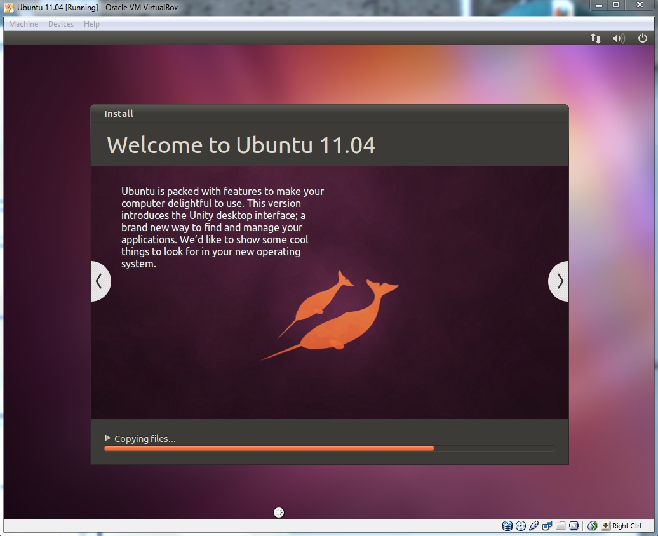Go to previous installer slide
Screen dimensions: 658x536
click(x=100, y=281)
